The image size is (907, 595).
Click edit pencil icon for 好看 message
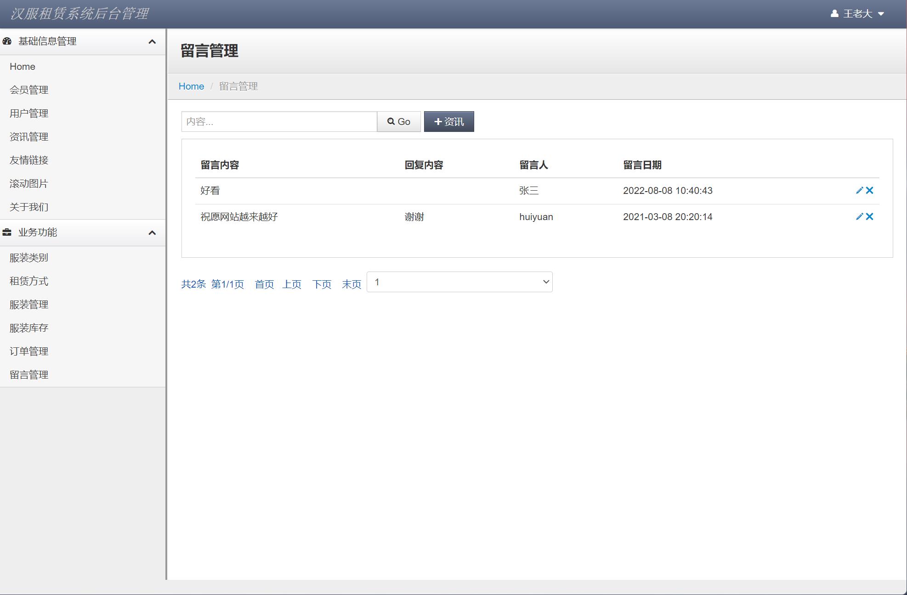[859, 190]
